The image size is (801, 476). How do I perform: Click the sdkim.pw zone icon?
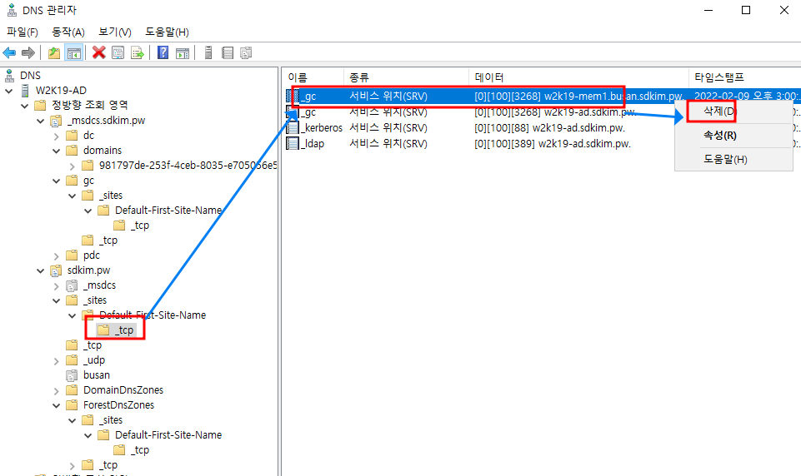coord(56,270)
